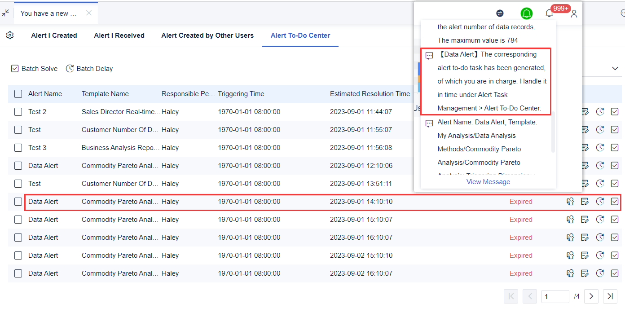
Task: Click the solve checkmark icon on Test 3 row
Action: point(615,147)
